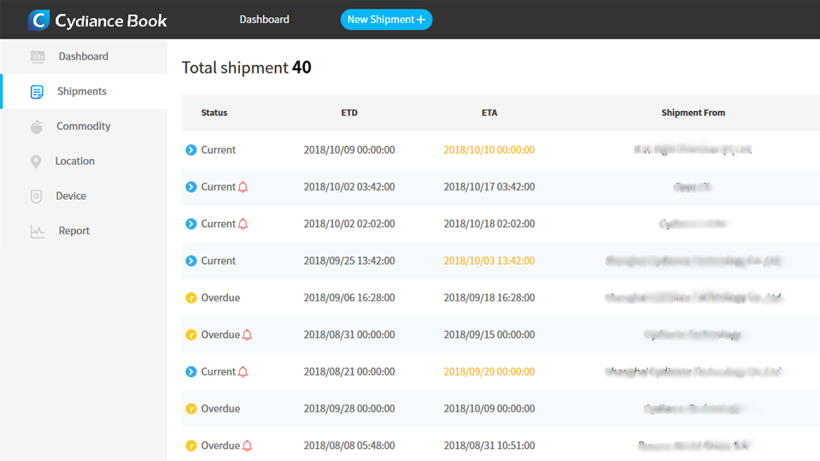Image resolution: width=820 pixels, height=461 pixels.
Task: Click alert bell in ETD 2018/08/21 row
Action: click(x=243, y=371)
